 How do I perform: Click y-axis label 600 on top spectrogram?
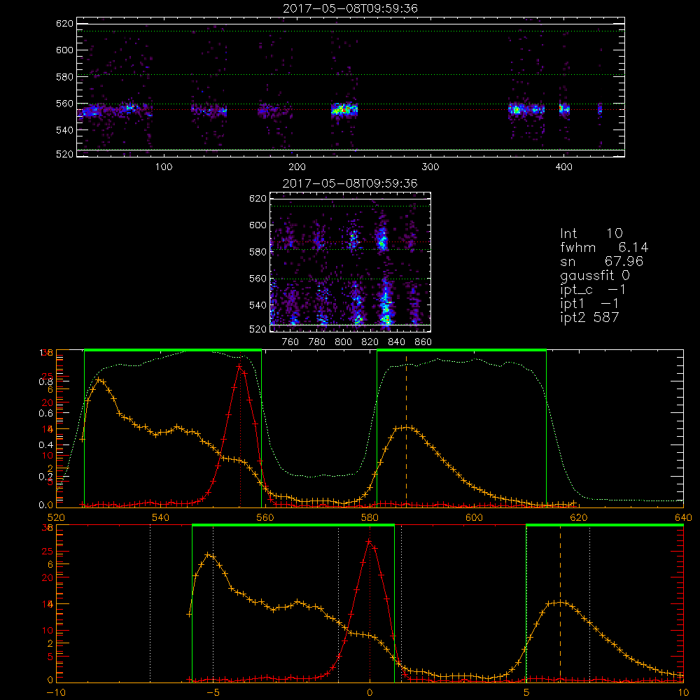click(64, 50)
